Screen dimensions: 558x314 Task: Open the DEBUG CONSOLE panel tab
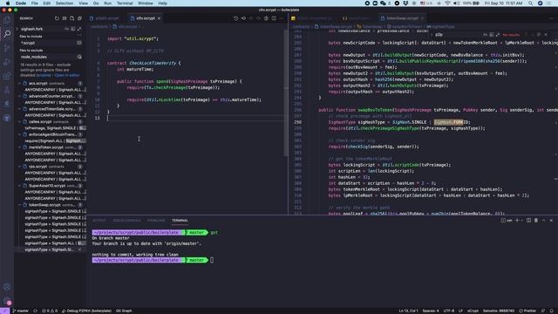click(126, 221)
